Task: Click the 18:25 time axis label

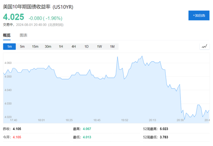Action: [69, 120]
